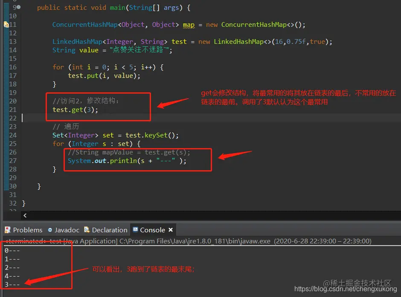
Task: Click console output line '2---'
Action: (x=12, y=267)
